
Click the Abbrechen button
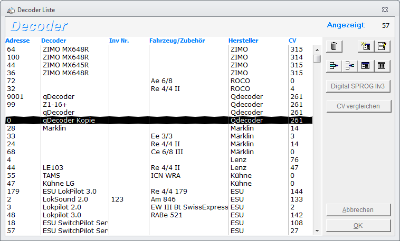tap(358, 210)
